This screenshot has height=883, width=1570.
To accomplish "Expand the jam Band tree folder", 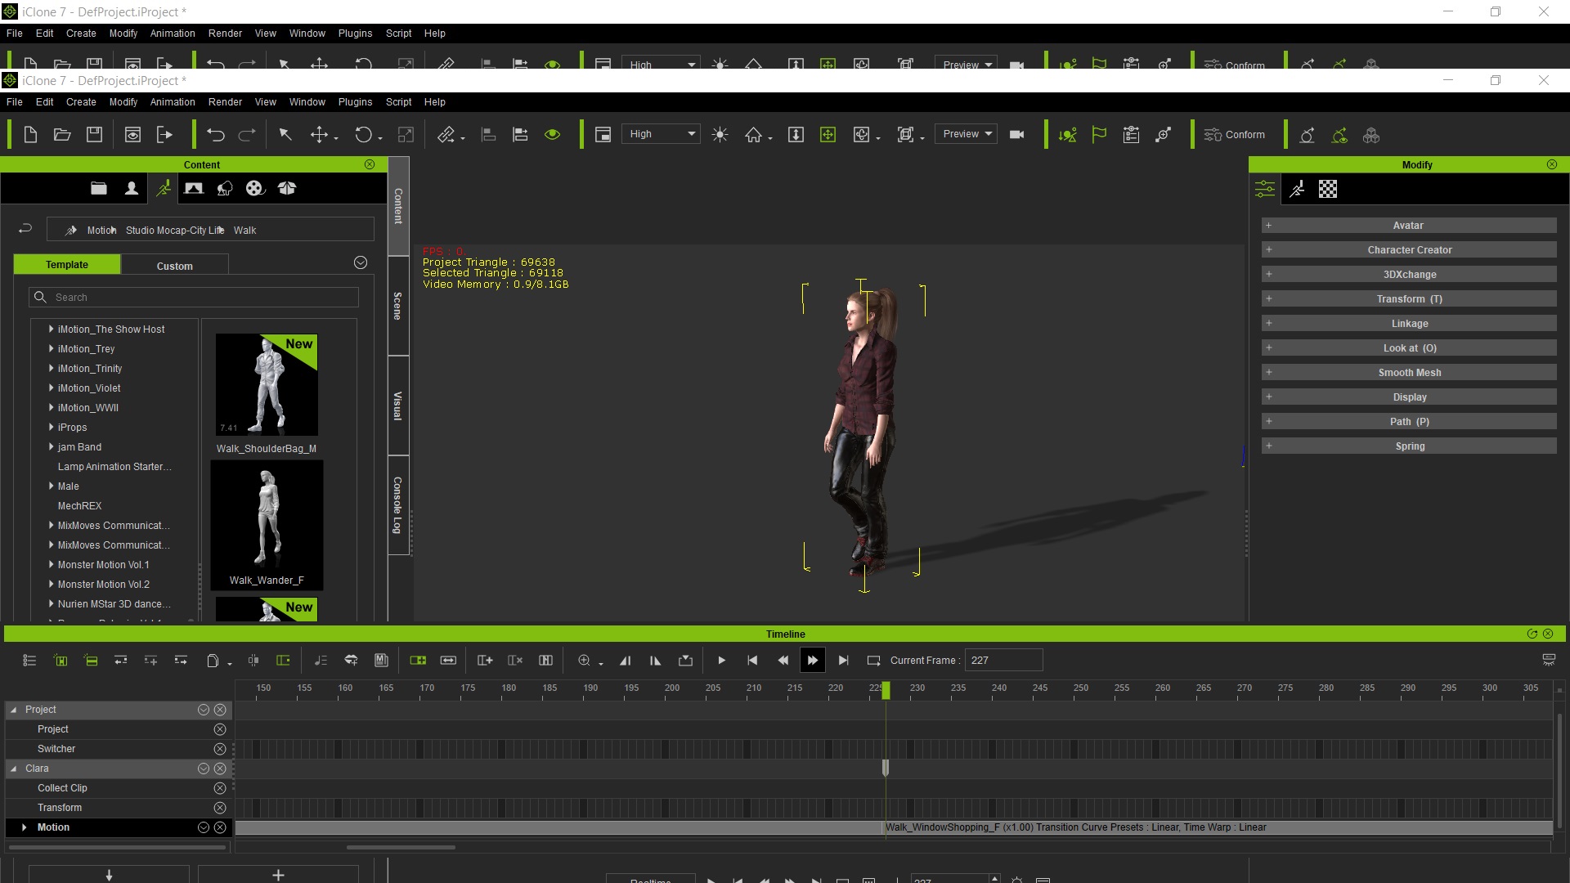I will tap(51, 447).
